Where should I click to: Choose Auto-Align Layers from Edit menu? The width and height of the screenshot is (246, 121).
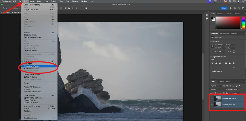point(39,66)
